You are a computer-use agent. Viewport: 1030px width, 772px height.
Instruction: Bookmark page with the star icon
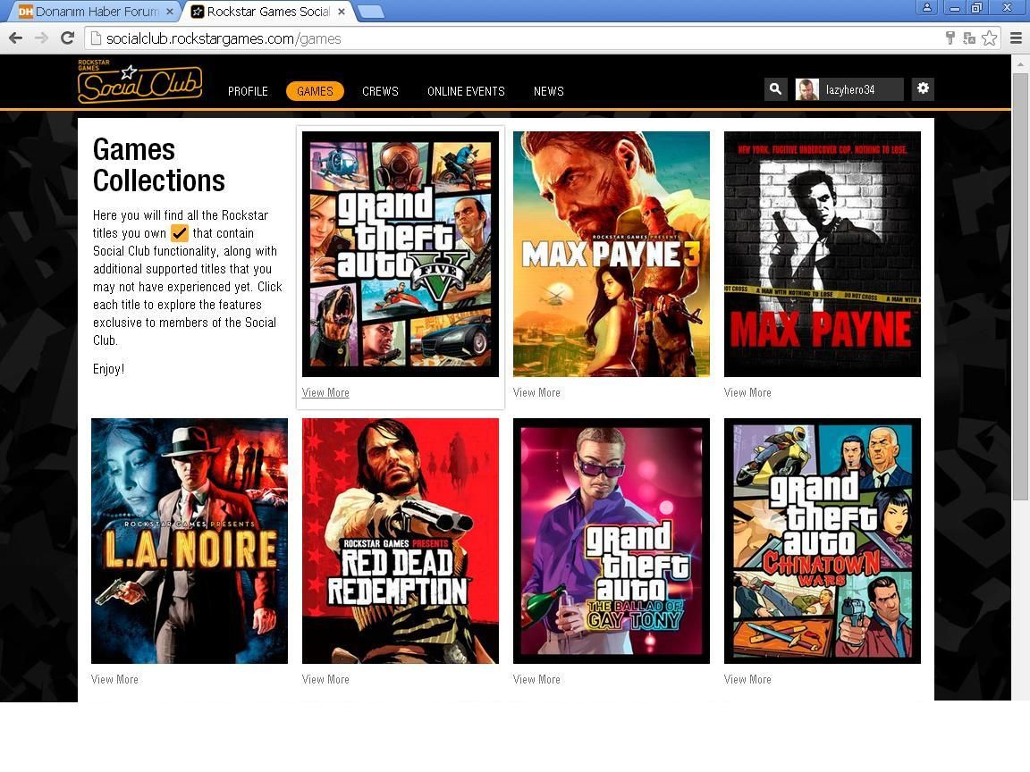click(x=989, y=38)
